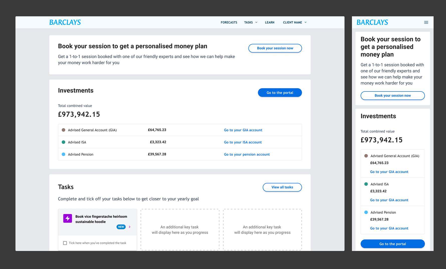Open Go to your pension account link

pyautogui.click(x=247, y=154)
